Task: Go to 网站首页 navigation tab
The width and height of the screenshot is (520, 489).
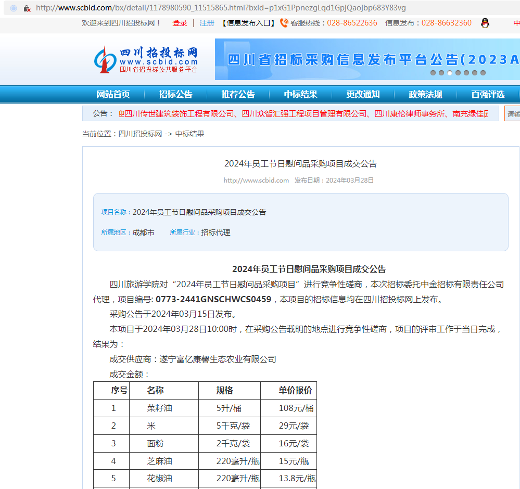Action: 113,95
